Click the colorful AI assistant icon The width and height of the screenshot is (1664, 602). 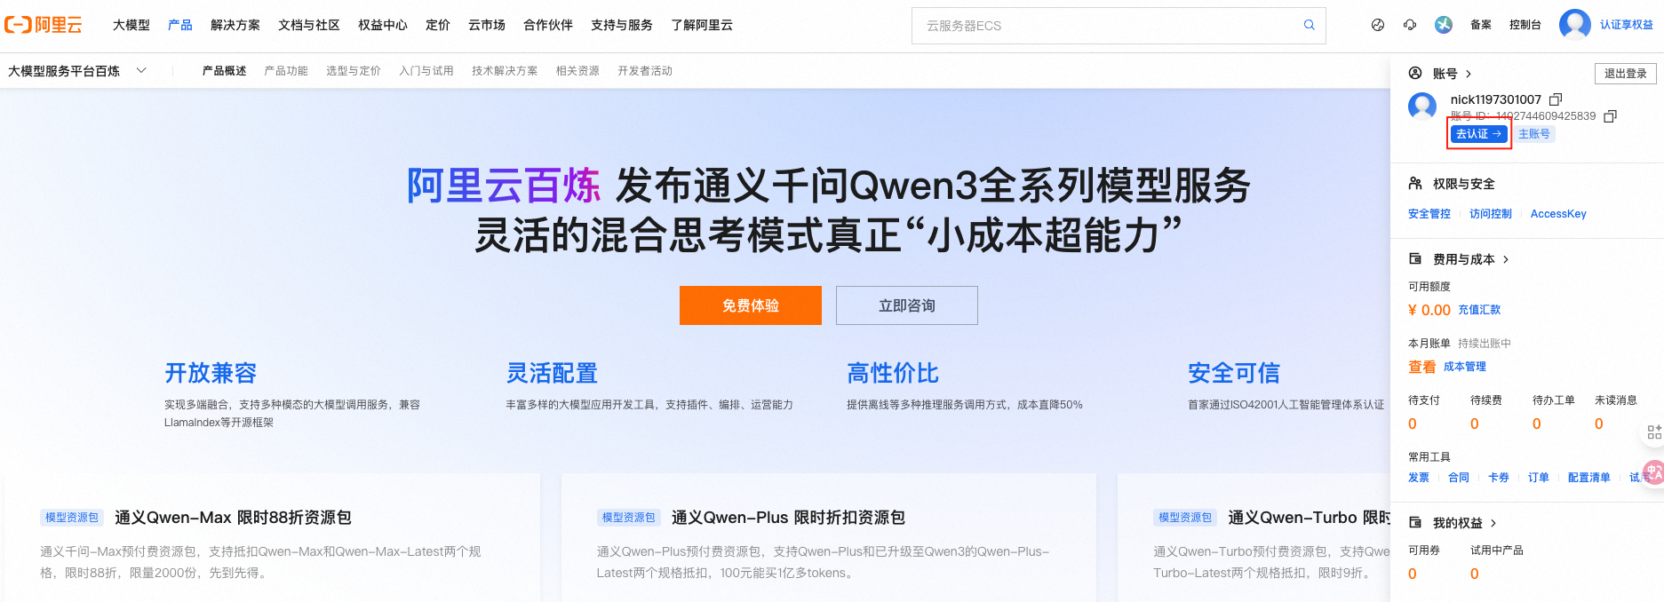pyautogui.click(x=1444, y=25)
